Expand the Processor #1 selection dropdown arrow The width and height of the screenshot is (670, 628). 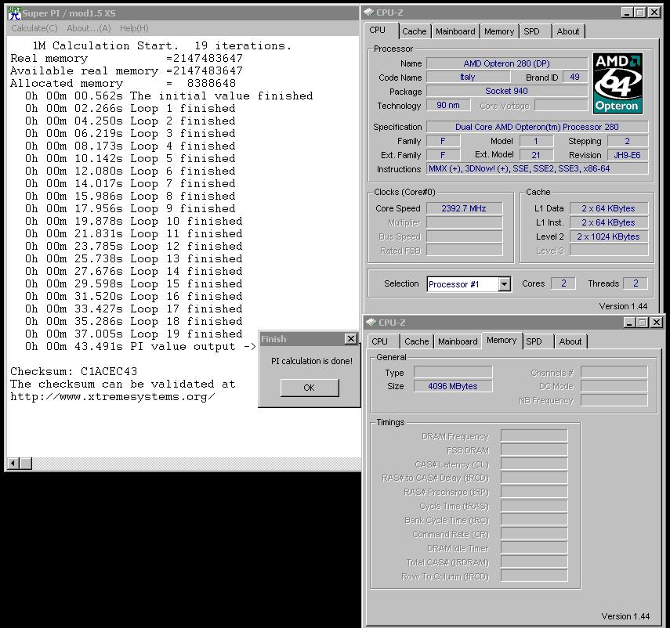(x=504, y=284)
